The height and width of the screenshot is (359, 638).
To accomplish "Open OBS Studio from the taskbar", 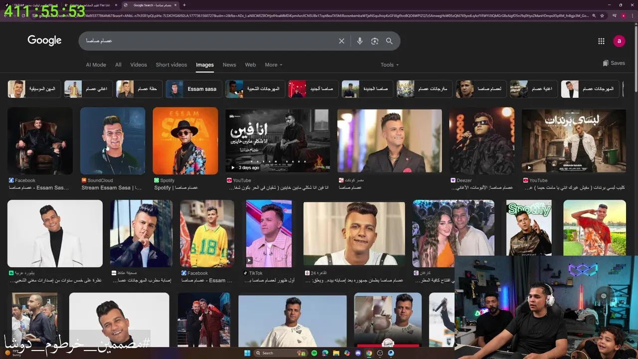I will [x=380, y=353].
